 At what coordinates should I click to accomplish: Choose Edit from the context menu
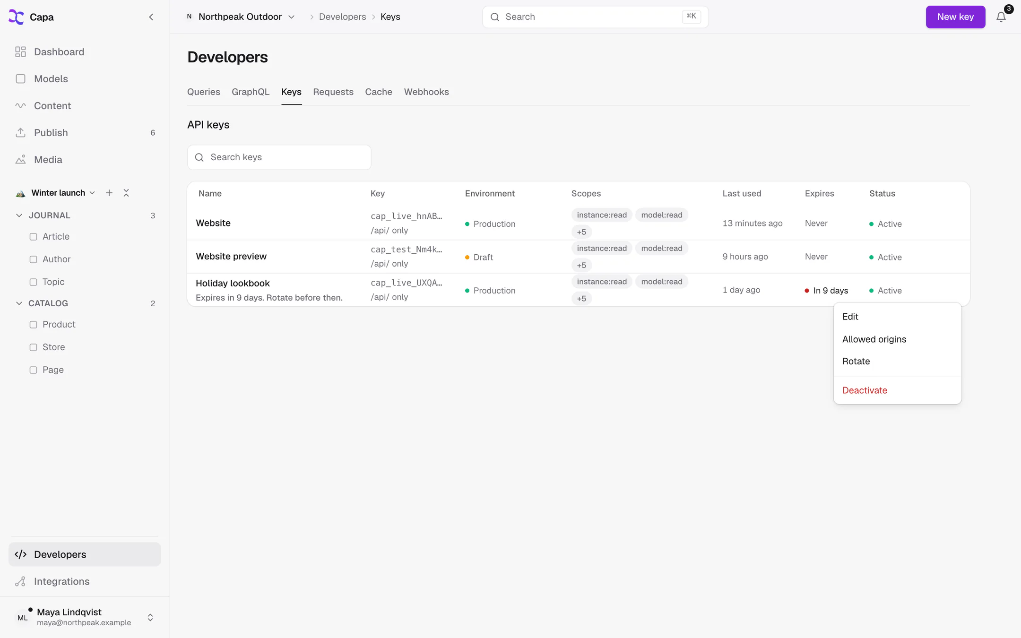(x=897, y=317)
